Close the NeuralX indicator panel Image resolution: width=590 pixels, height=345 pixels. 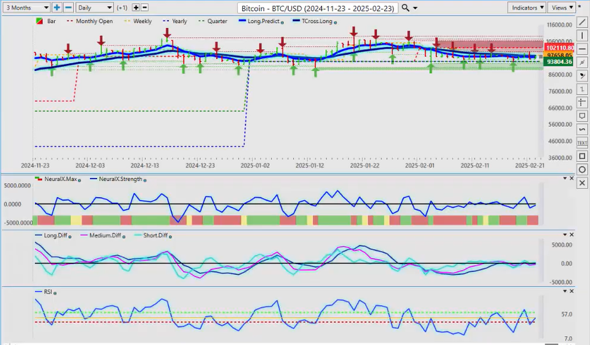tap(572, 179)
